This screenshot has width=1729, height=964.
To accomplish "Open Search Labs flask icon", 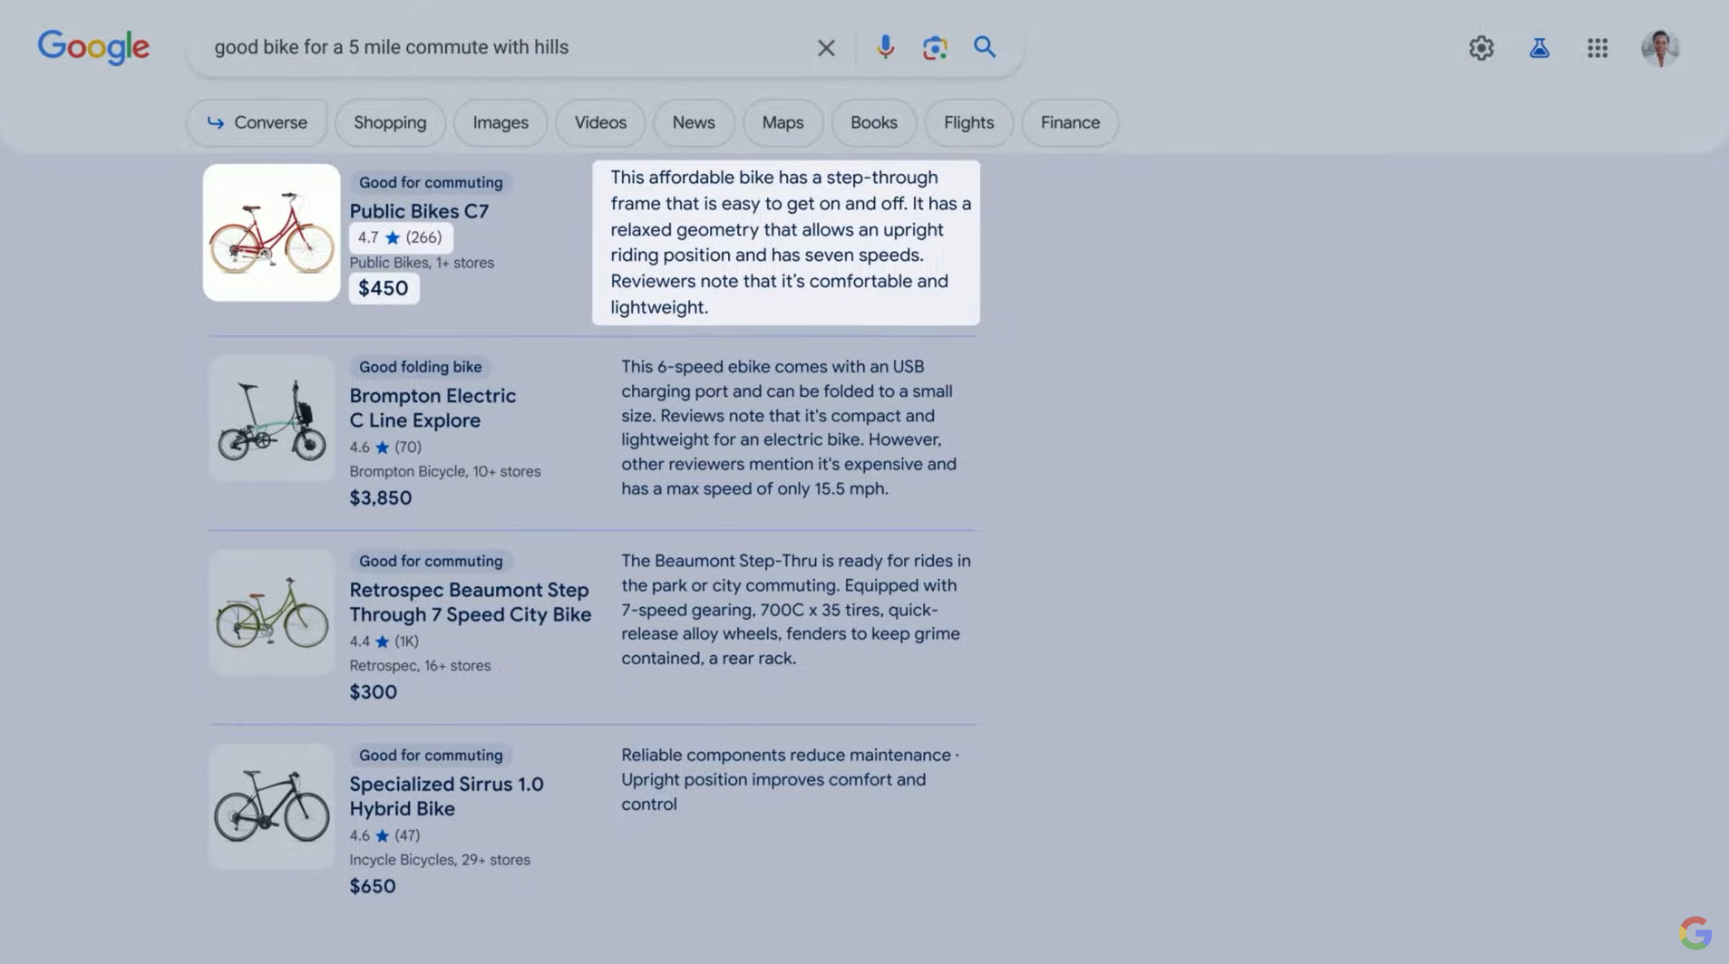I will point(1539,48).
